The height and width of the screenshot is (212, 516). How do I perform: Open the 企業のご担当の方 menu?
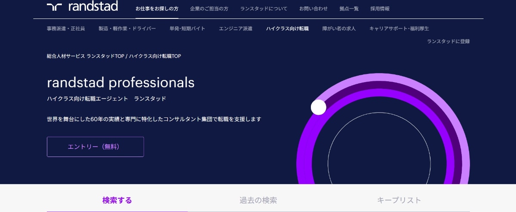coord(209,9)
